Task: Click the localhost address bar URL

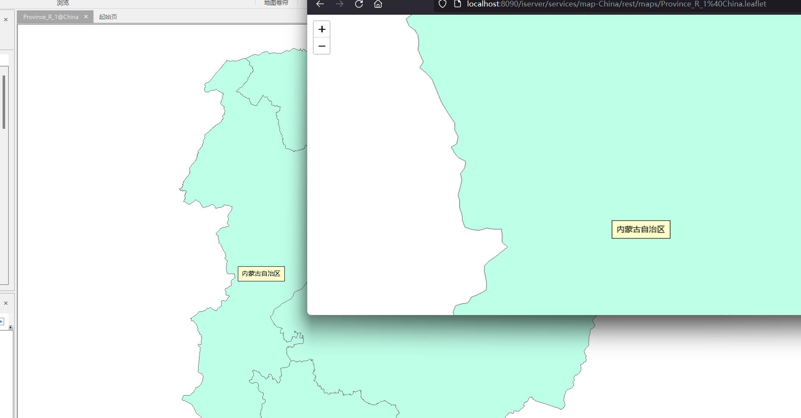Action: (616, 4)
